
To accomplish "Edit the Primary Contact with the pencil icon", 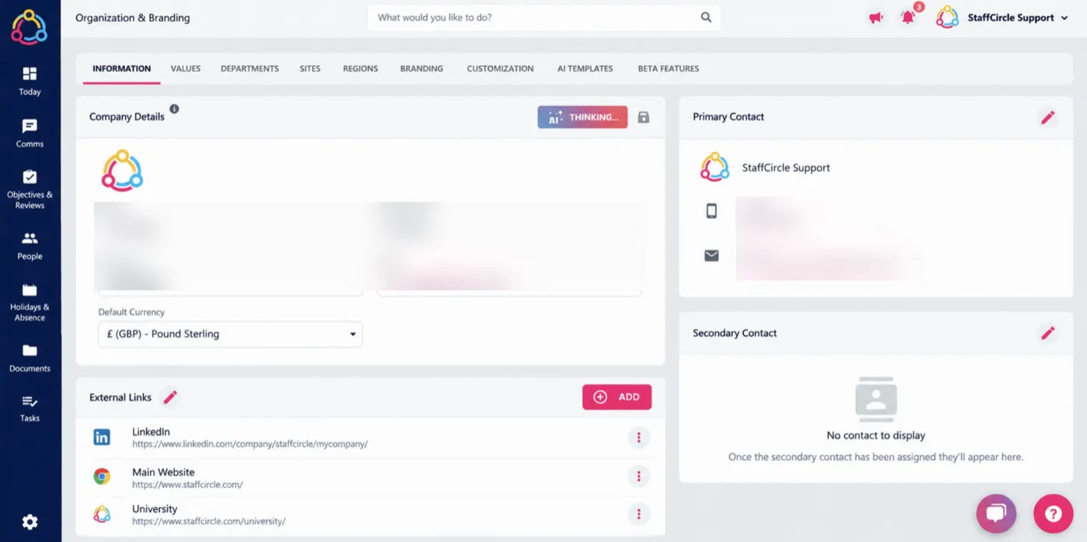I will pyautogui.click(x=1047, y=117).
